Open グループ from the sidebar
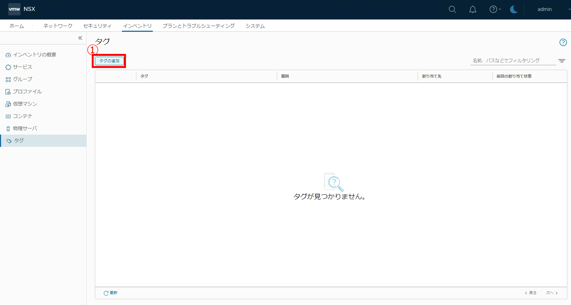 (x=22, y=79)
